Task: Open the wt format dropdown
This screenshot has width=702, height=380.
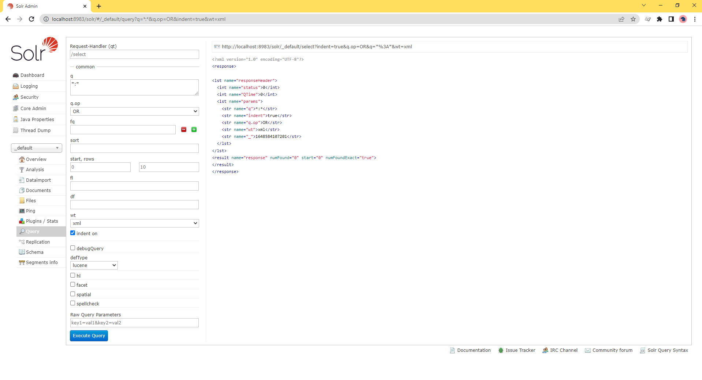Action: click(134, 223)
